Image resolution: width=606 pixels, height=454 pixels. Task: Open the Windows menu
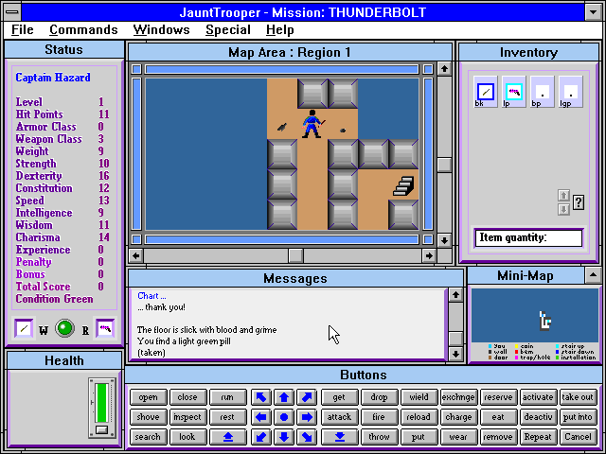[162, 30]
